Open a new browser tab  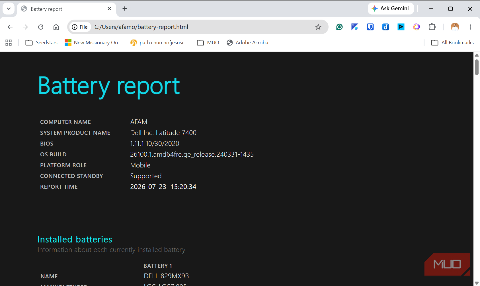pyautogui.click(x=125, y=9)
